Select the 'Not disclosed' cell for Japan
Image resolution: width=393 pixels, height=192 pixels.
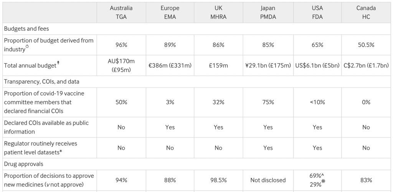tap(268, 180)
